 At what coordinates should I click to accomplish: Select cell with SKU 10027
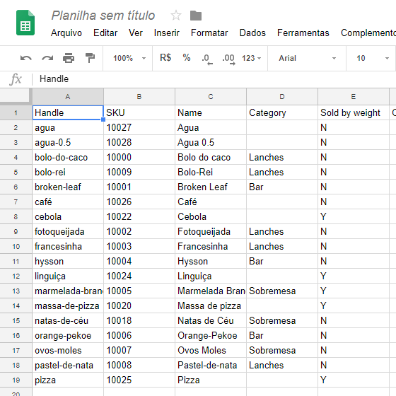click(x=139, y=127)
